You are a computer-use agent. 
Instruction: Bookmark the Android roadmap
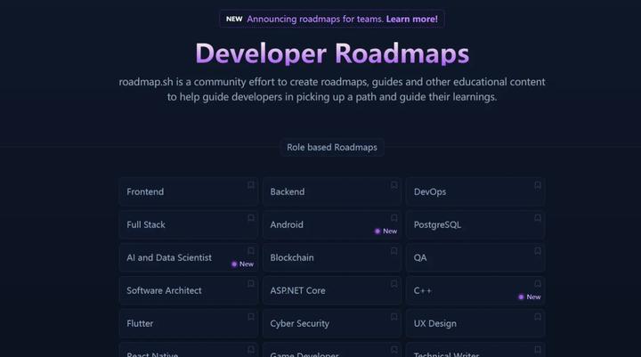pyautogui.click(x=394, y=218)
